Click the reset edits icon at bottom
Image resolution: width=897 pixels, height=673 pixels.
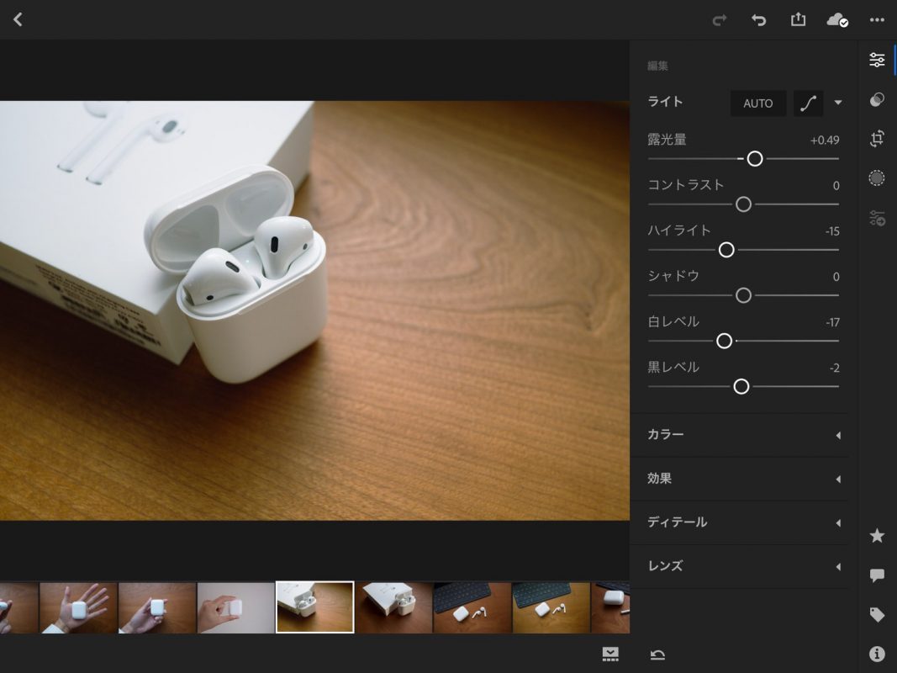click(657, 654)
